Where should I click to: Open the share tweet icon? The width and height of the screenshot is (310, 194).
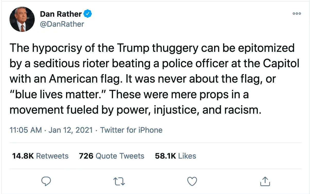(x=265, y=181)
